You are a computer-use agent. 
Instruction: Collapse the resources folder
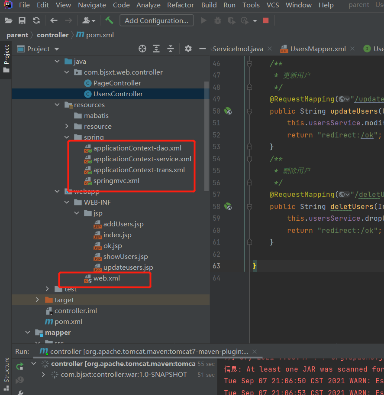click(57, 104)
